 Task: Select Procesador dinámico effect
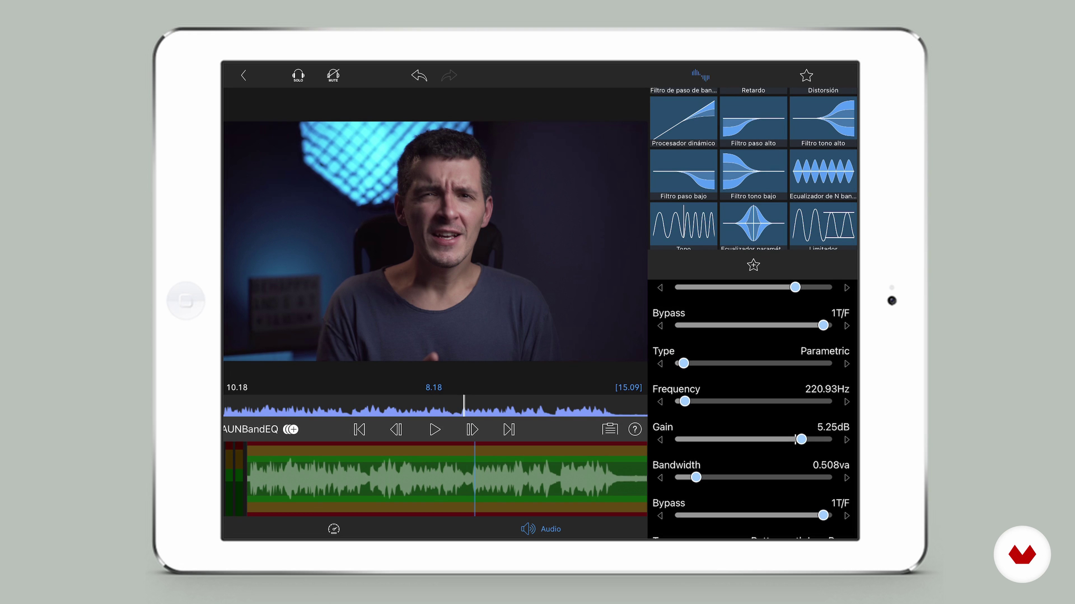tap(684, 121)
